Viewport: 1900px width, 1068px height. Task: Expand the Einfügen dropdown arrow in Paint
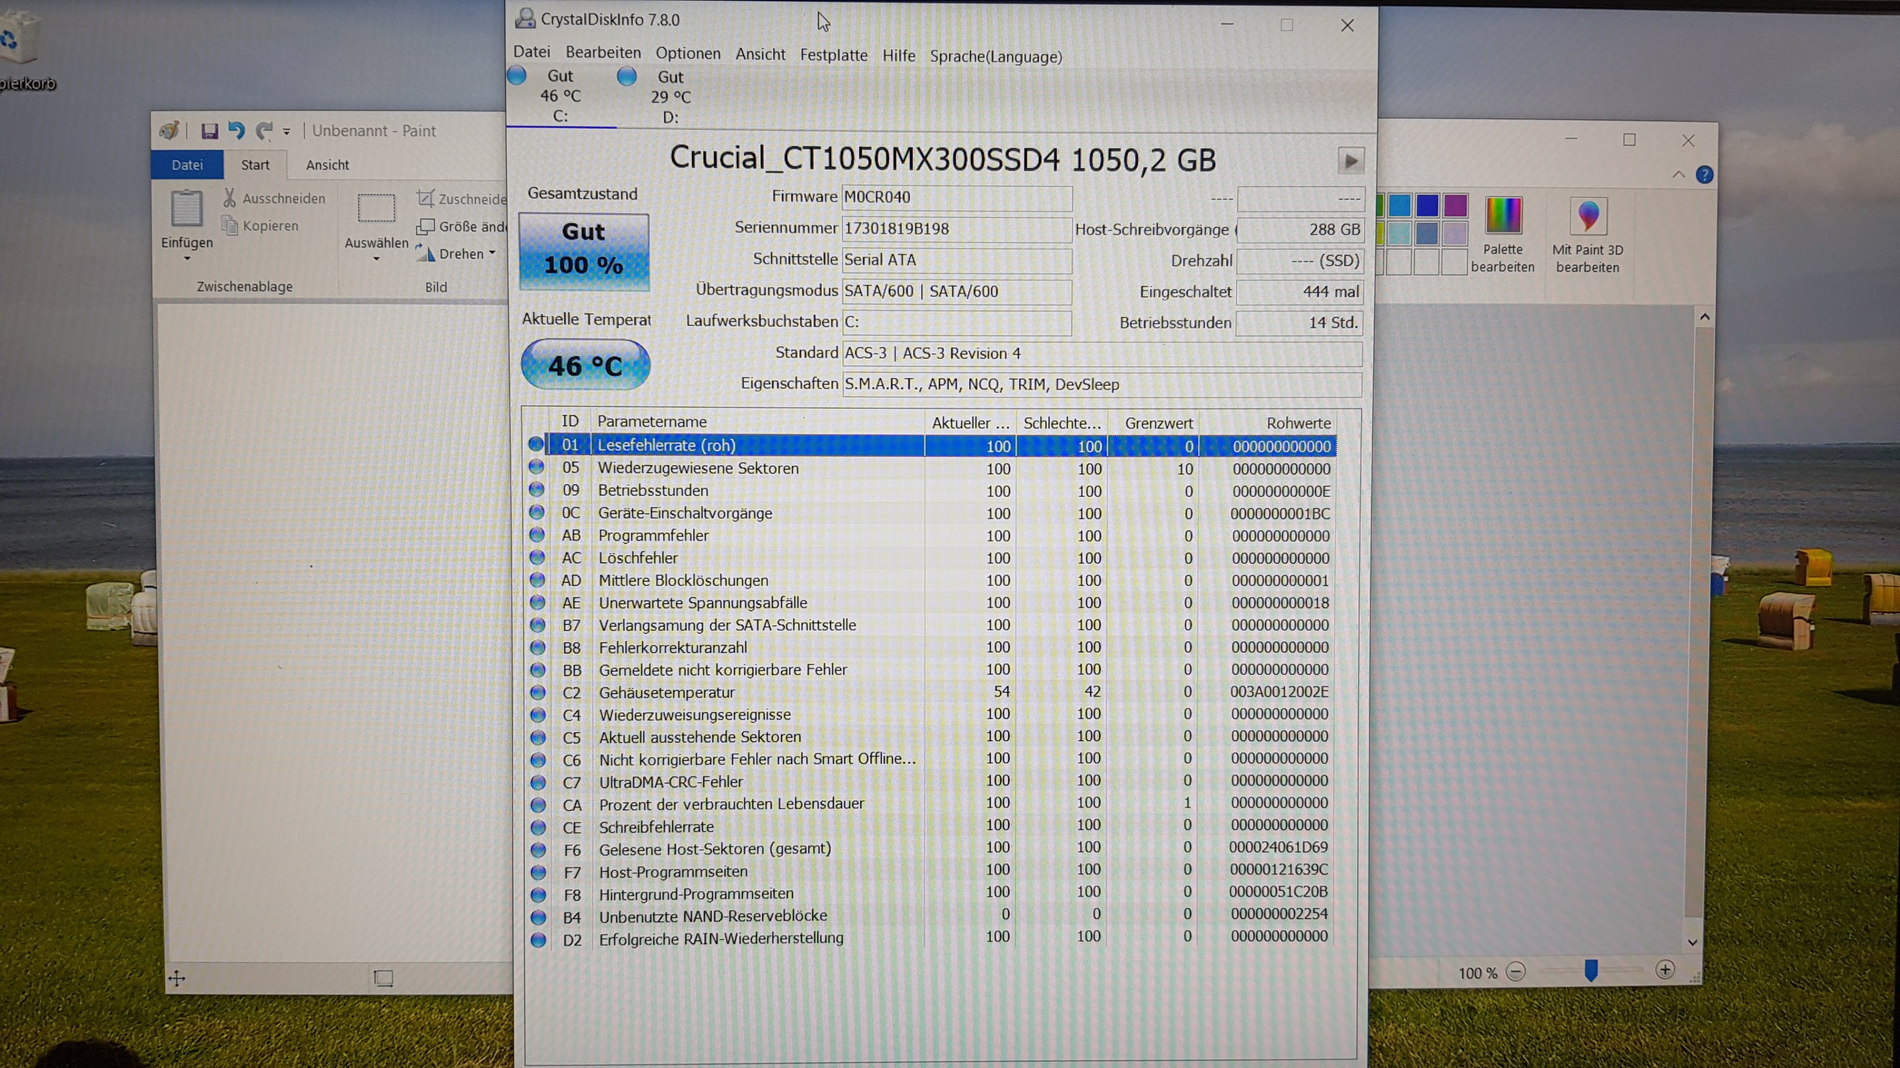(187, 259)
